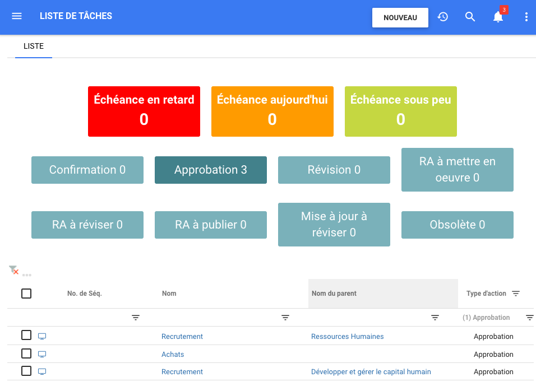This screenshot has height=391, width=536.
Task: Open the Nom du parent column filter
Action: tap(435, 318)
